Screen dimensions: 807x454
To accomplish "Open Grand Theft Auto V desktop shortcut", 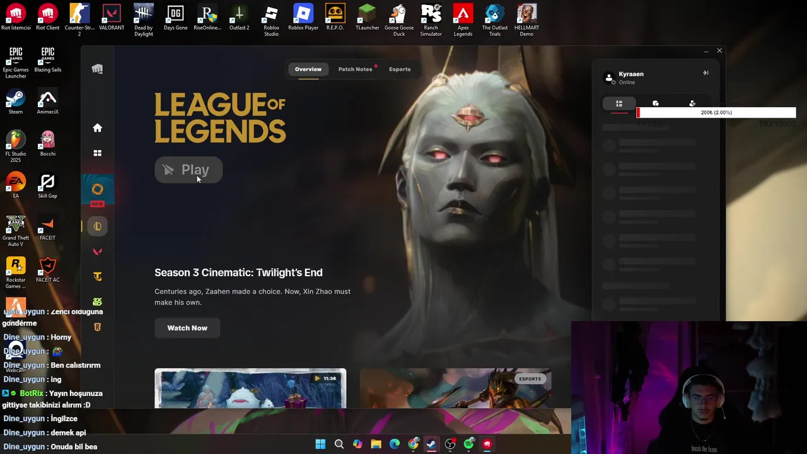I will click(x=16, y=231).
